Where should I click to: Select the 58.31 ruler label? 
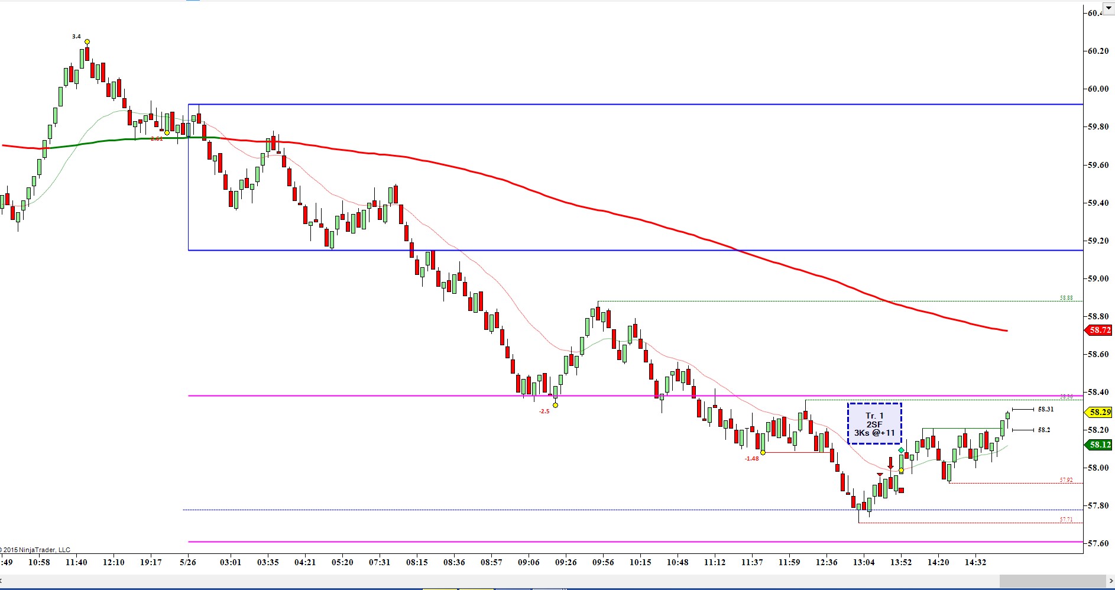click(1045, 409)
